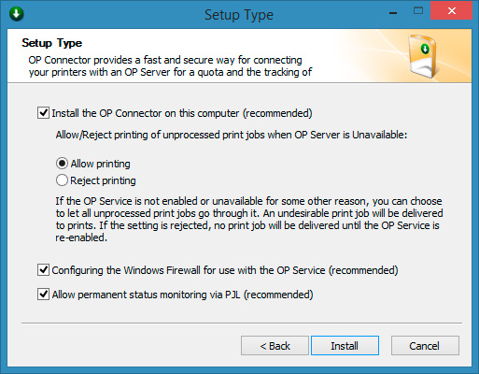The height and width of the screenshot is (374, 479).
Task: Click the Configuring the Windows Firewall label
Action: coord(225,270)
